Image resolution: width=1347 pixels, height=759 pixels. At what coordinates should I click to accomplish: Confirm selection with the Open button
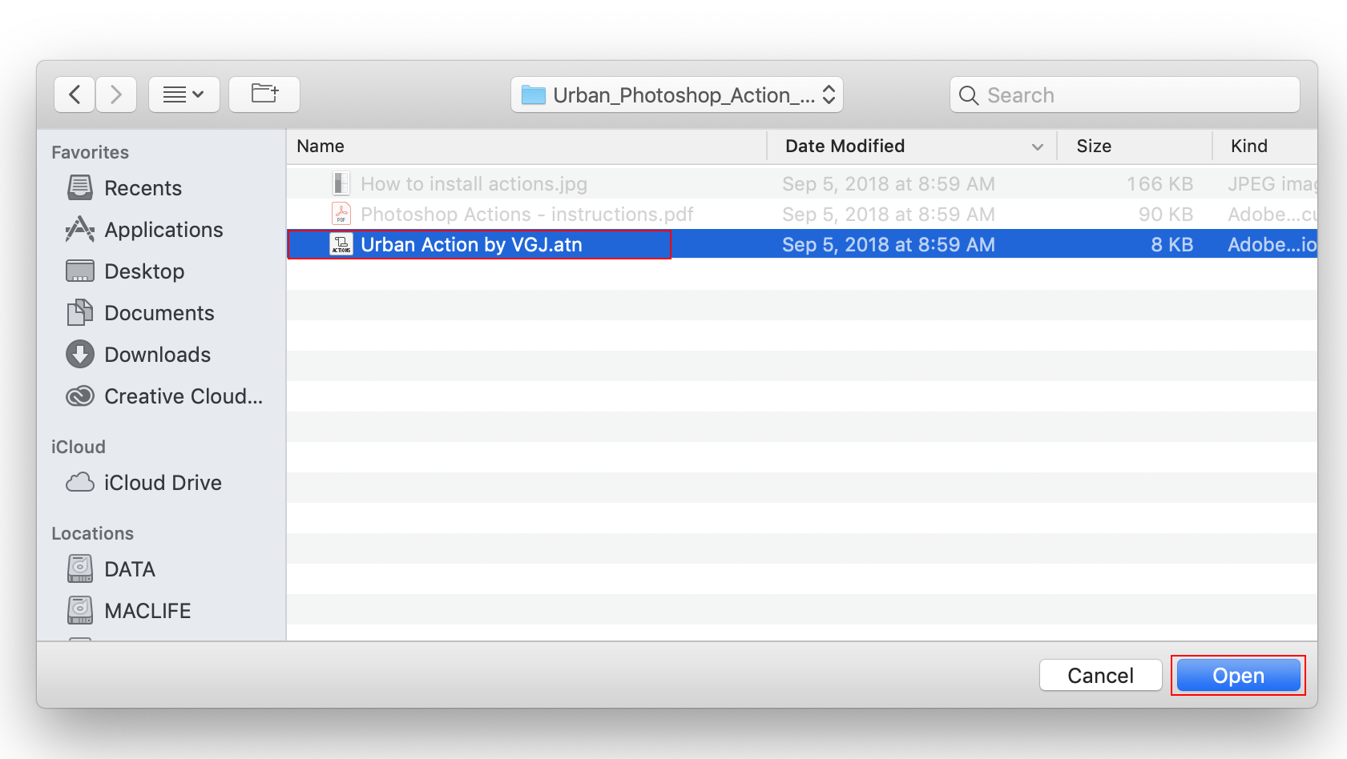[x=1237, y=675]
